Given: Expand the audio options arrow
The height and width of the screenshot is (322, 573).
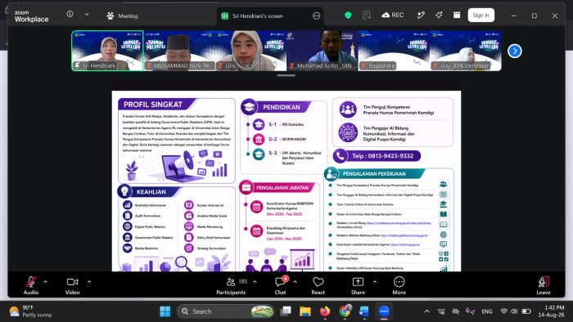Looking at the screenshot, I should 45,281.
